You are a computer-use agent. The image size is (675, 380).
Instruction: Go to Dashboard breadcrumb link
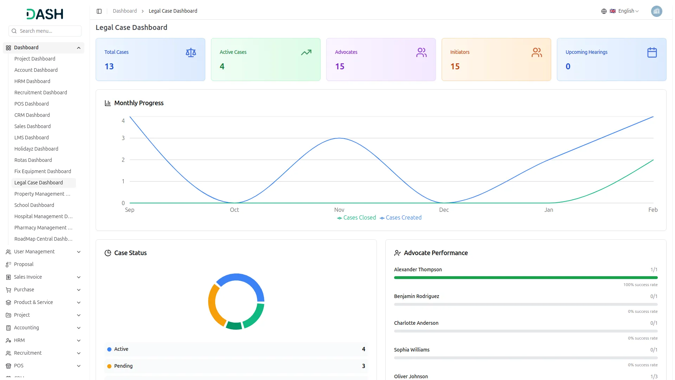coord(124,11)
